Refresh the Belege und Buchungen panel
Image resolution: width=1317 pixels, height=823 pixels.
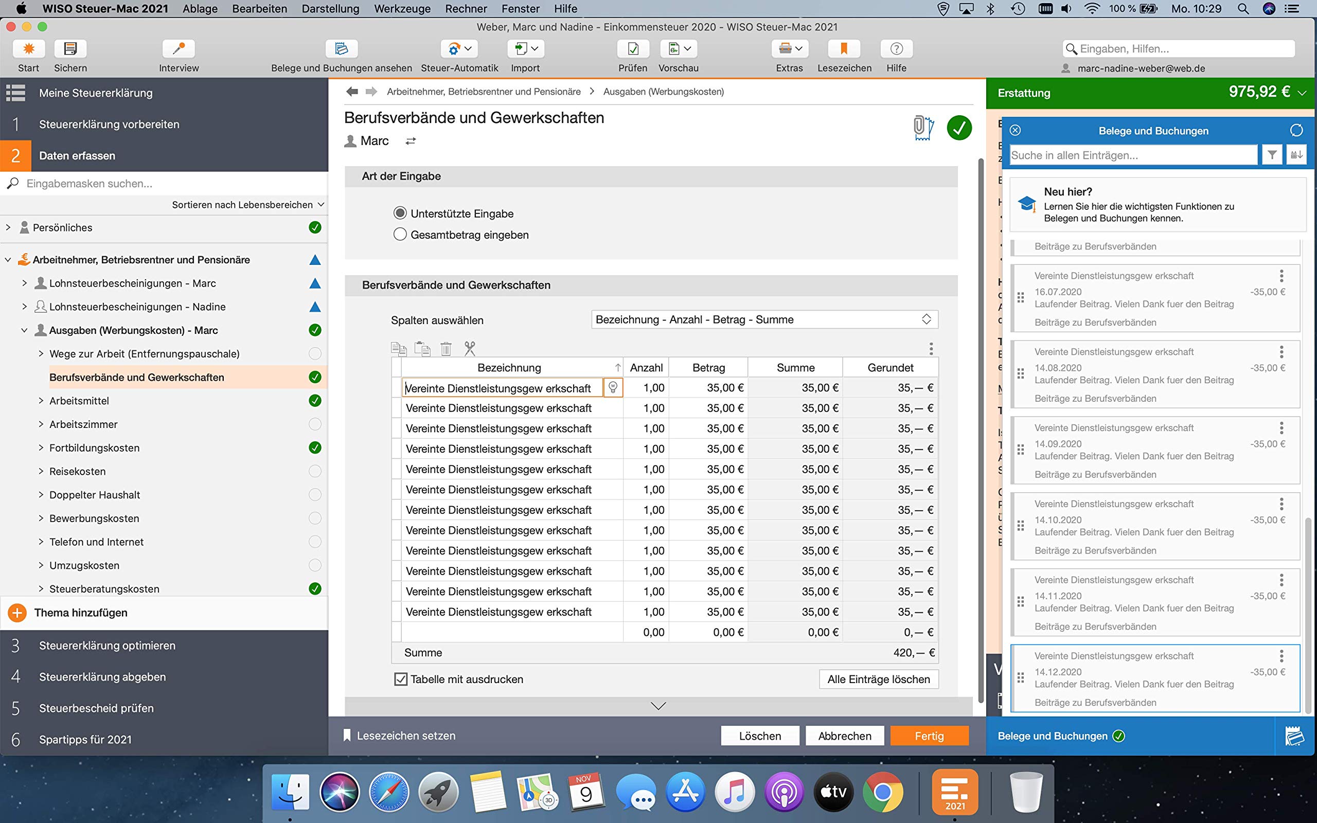pyautogui.click(x=1296, y=131)
